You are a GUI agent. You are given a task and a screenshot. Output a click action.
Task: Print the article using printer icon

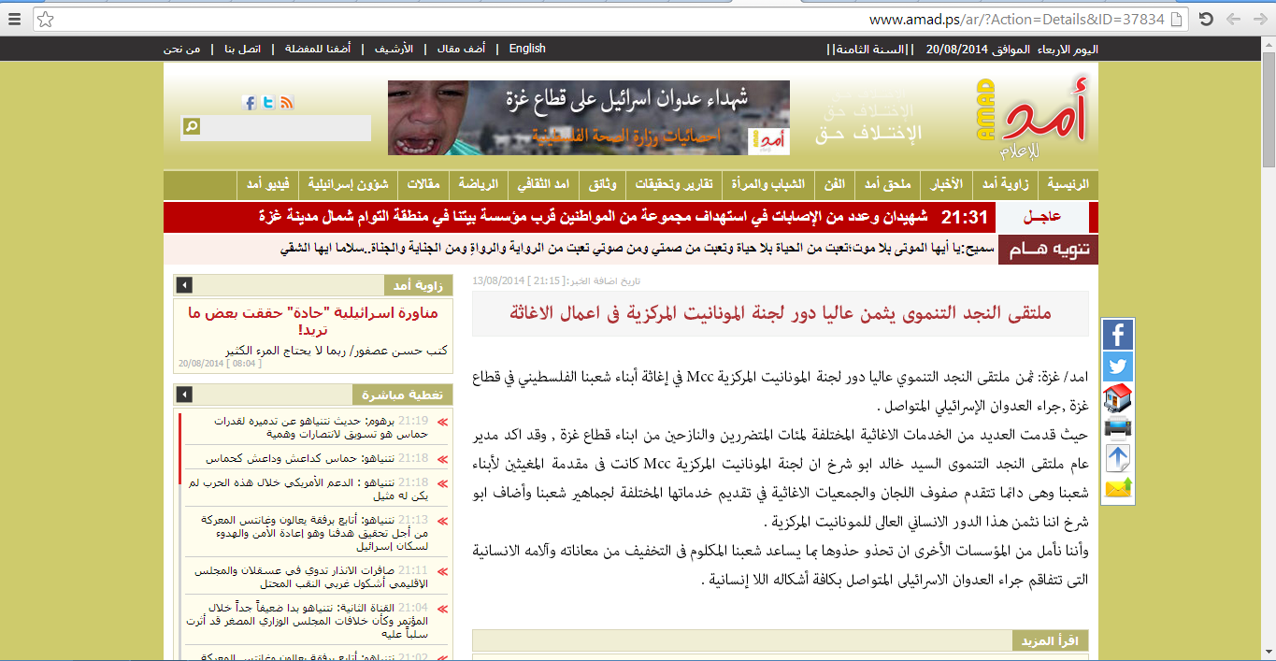click(1118, 428)
